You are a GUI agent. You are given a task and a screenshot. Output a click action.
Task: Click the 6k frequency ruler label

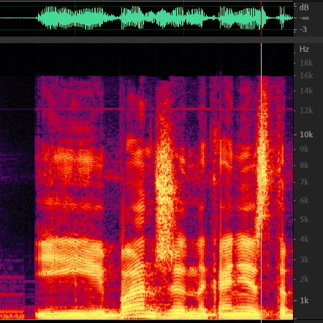tap(304, 200)
